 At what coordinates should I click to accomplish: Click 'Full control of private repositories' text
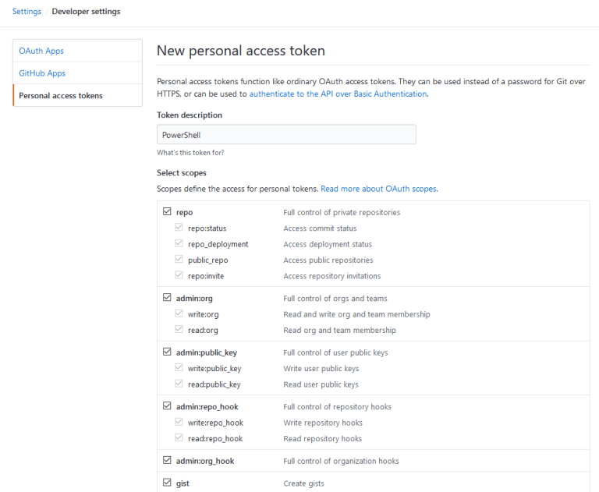342,212
